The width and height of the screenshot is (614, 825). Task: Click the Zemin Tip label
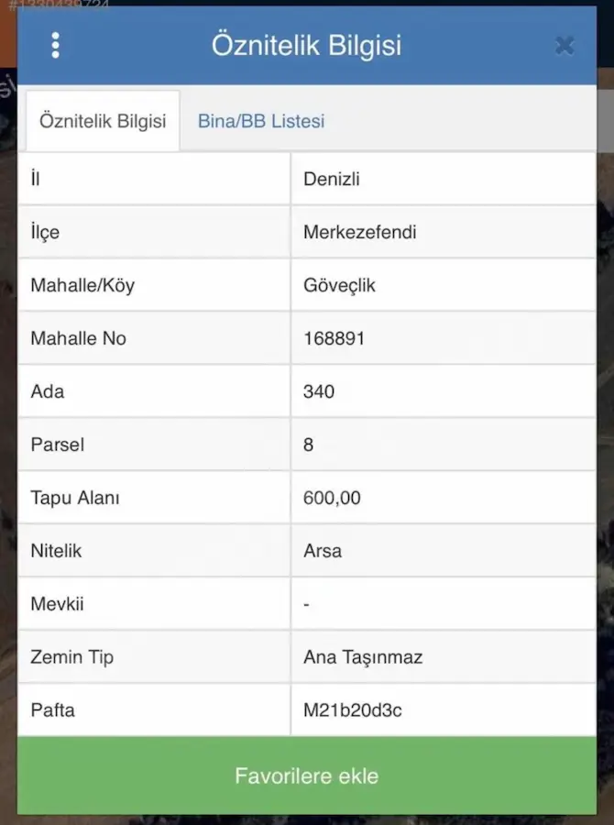coord(72,656)
